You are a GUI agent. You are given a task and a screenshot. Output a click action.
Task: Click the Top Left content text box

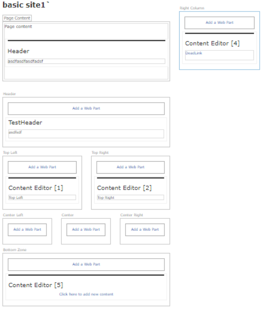(x=42, y=198)
